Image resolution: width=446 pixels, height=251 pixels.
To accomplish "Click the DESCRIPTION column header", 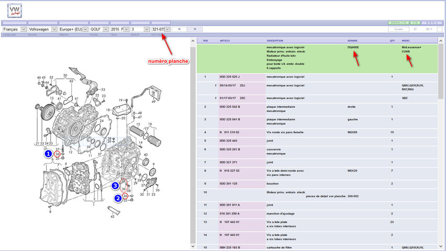I will pyautogui.click(x=275, y=41).
